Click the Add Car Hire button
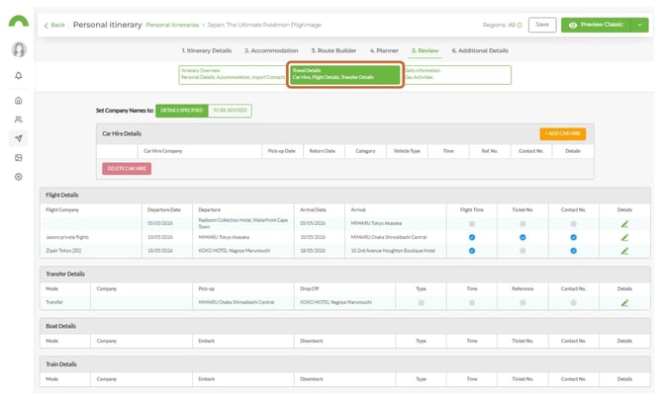The image size is (663, 394). tap(563, 133)
